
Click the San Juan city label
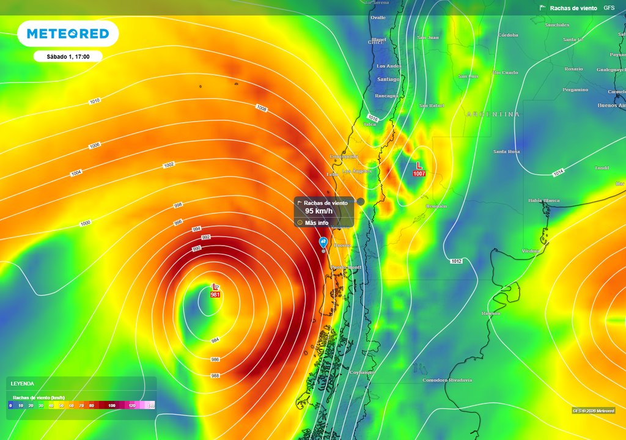coord(428,37)
